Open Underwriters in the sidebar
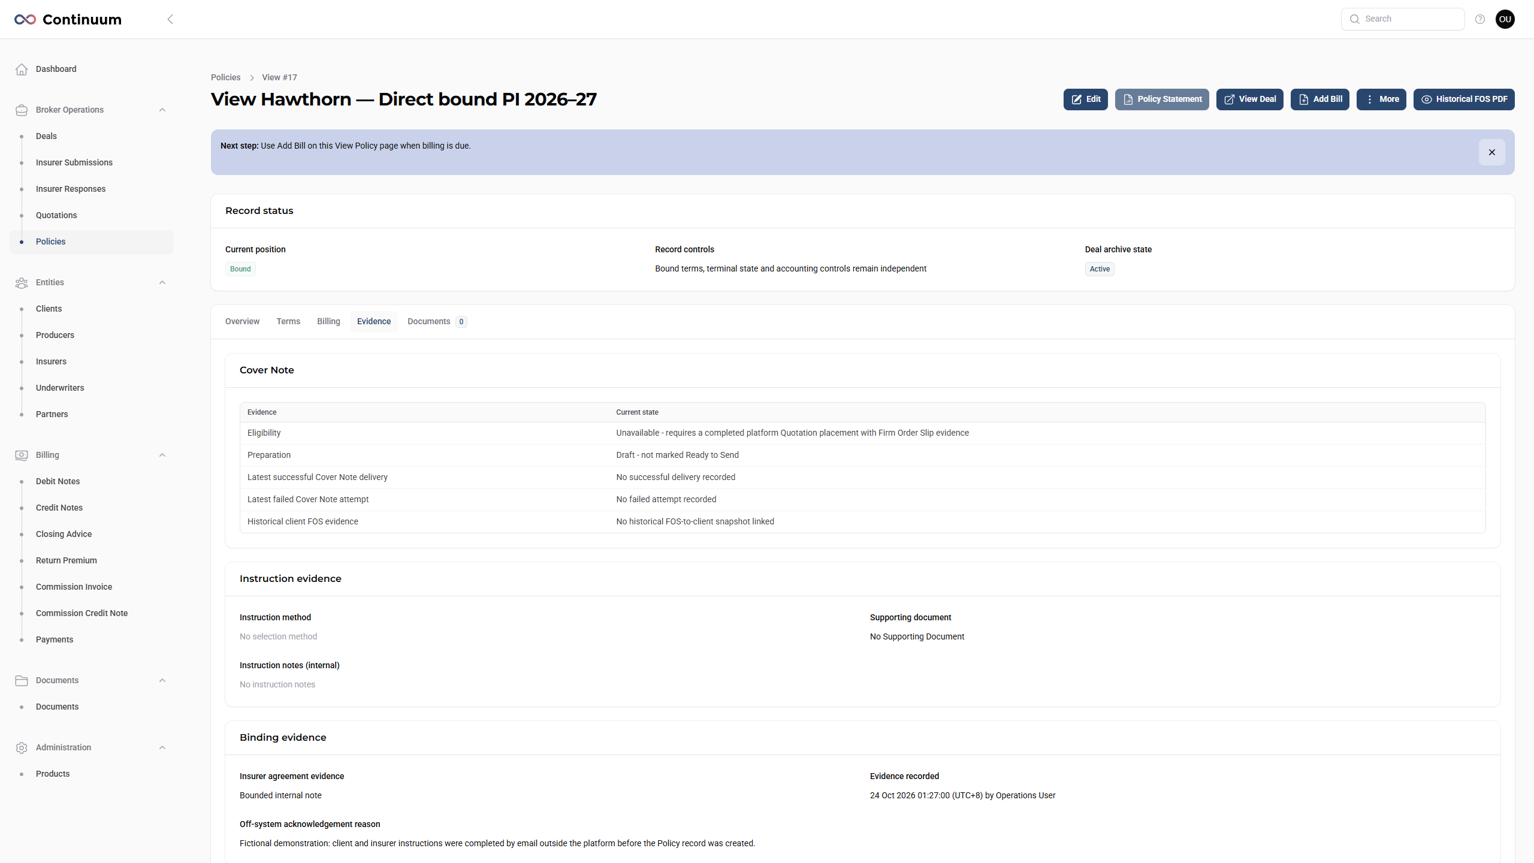This screenshot has height=863, width=1534. pos(91,388)
